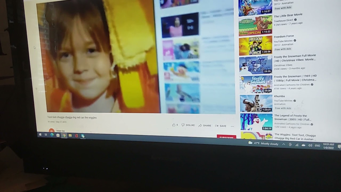341x192 pixels.
Task: Open the notification center icon
Action: pos(339,146)
